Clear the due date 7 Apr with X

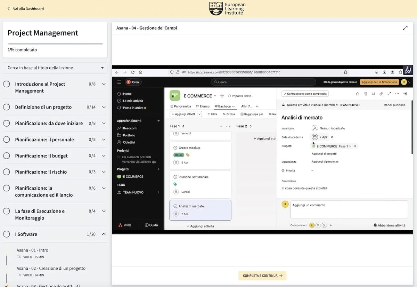tap(332, 137)
